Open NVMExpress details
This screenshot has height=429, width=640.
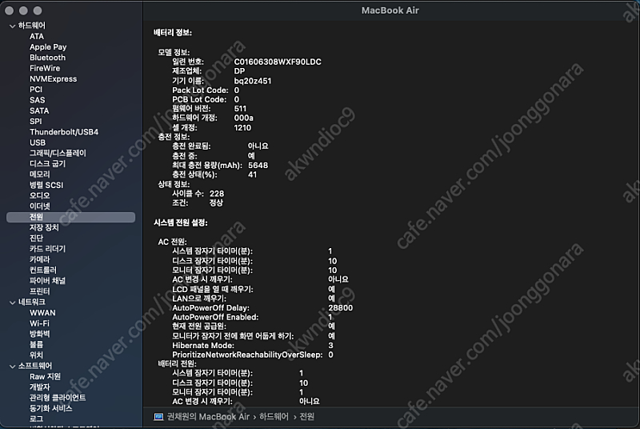pos(53,78)
